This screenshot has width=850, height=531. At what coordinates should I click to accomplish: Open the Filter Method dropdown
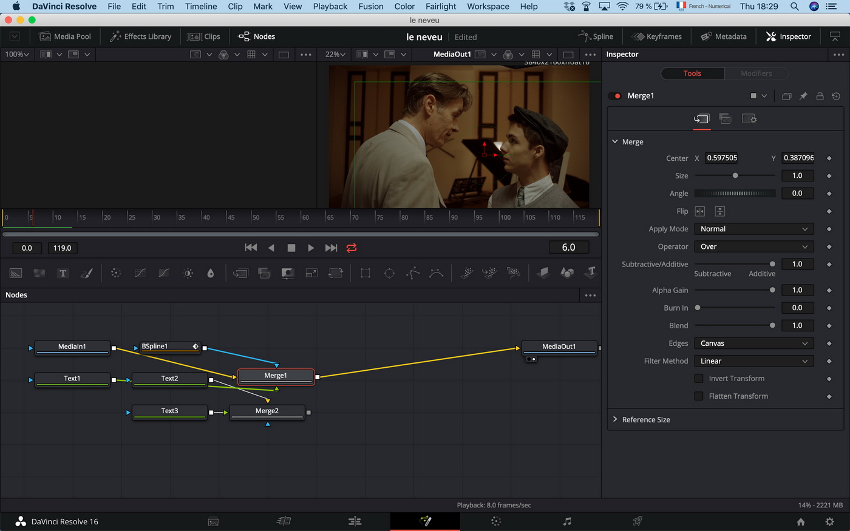click(753, 361)
